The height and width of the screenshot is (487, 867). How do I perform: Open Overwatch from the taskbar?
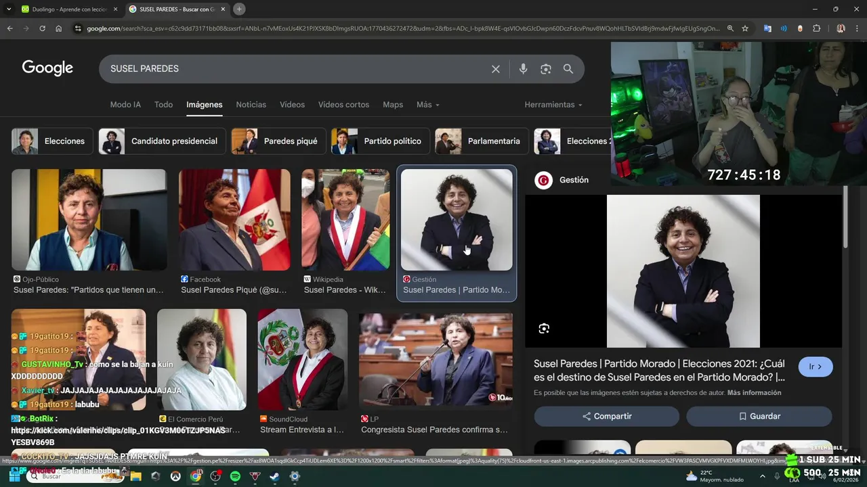(x=175, y=476)
